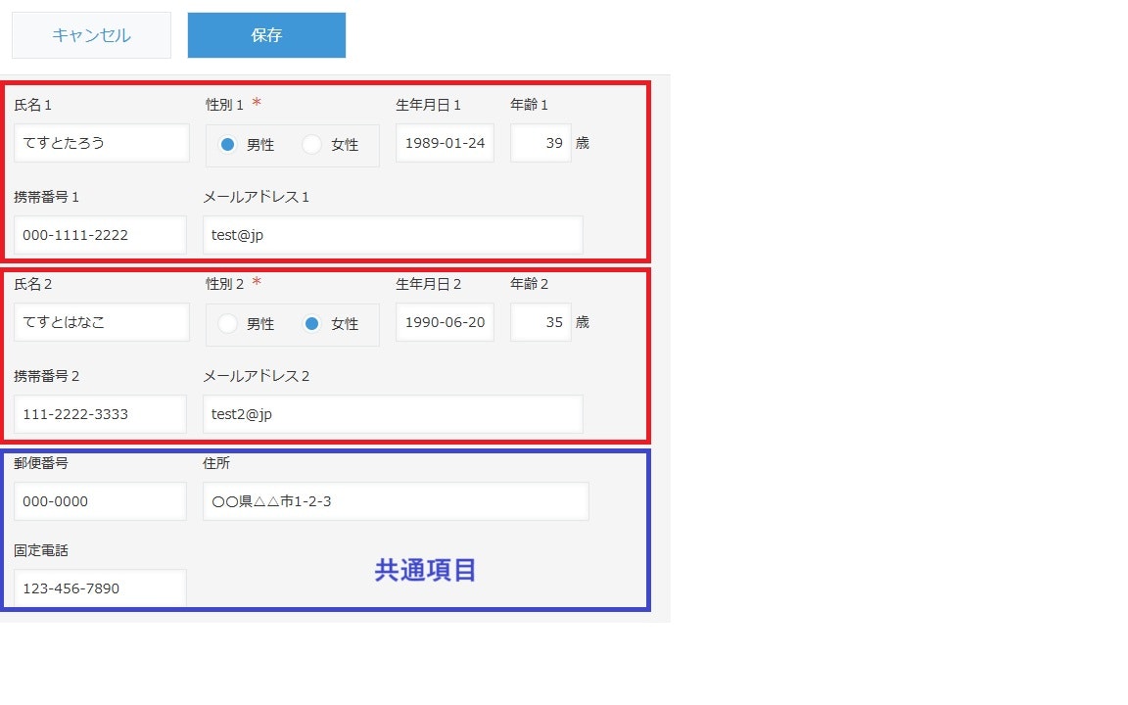Click the 性別1 label

[x=224, y=105]
